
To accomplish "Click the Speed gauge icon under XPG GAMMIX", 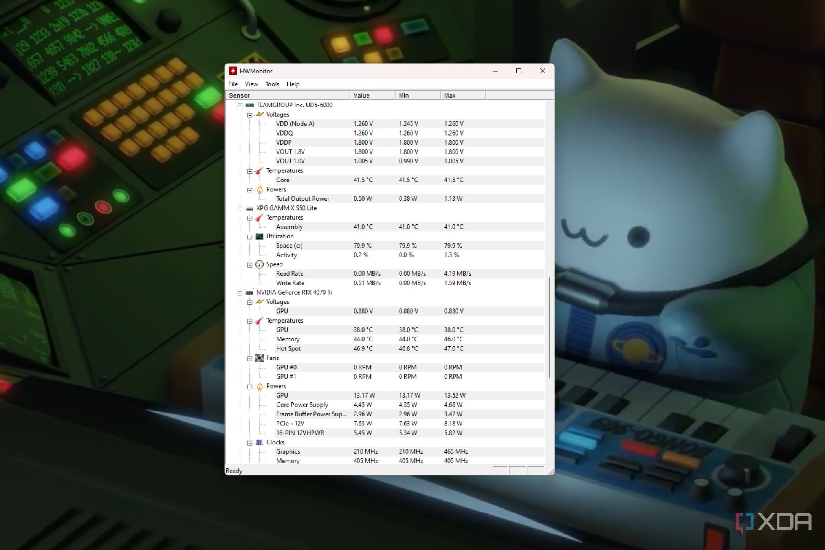I will pos(260,264).
